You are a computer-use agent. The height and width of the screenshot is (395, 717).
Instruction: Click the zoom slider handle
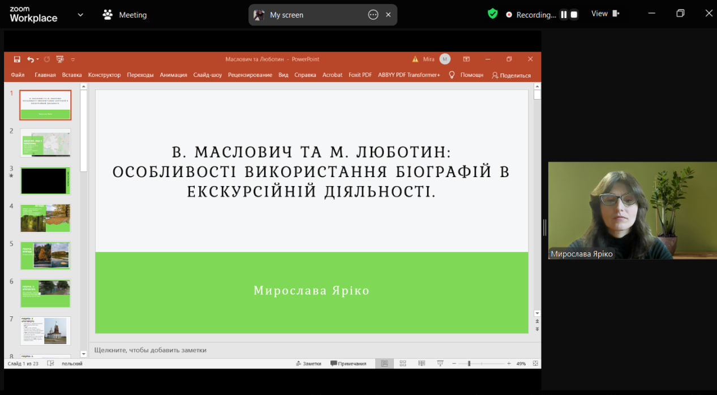point(469,363)
